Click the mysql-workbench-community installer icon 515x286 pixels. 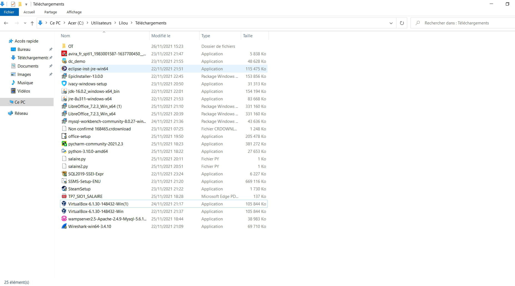pyautogui.click(x=64, y=121)
